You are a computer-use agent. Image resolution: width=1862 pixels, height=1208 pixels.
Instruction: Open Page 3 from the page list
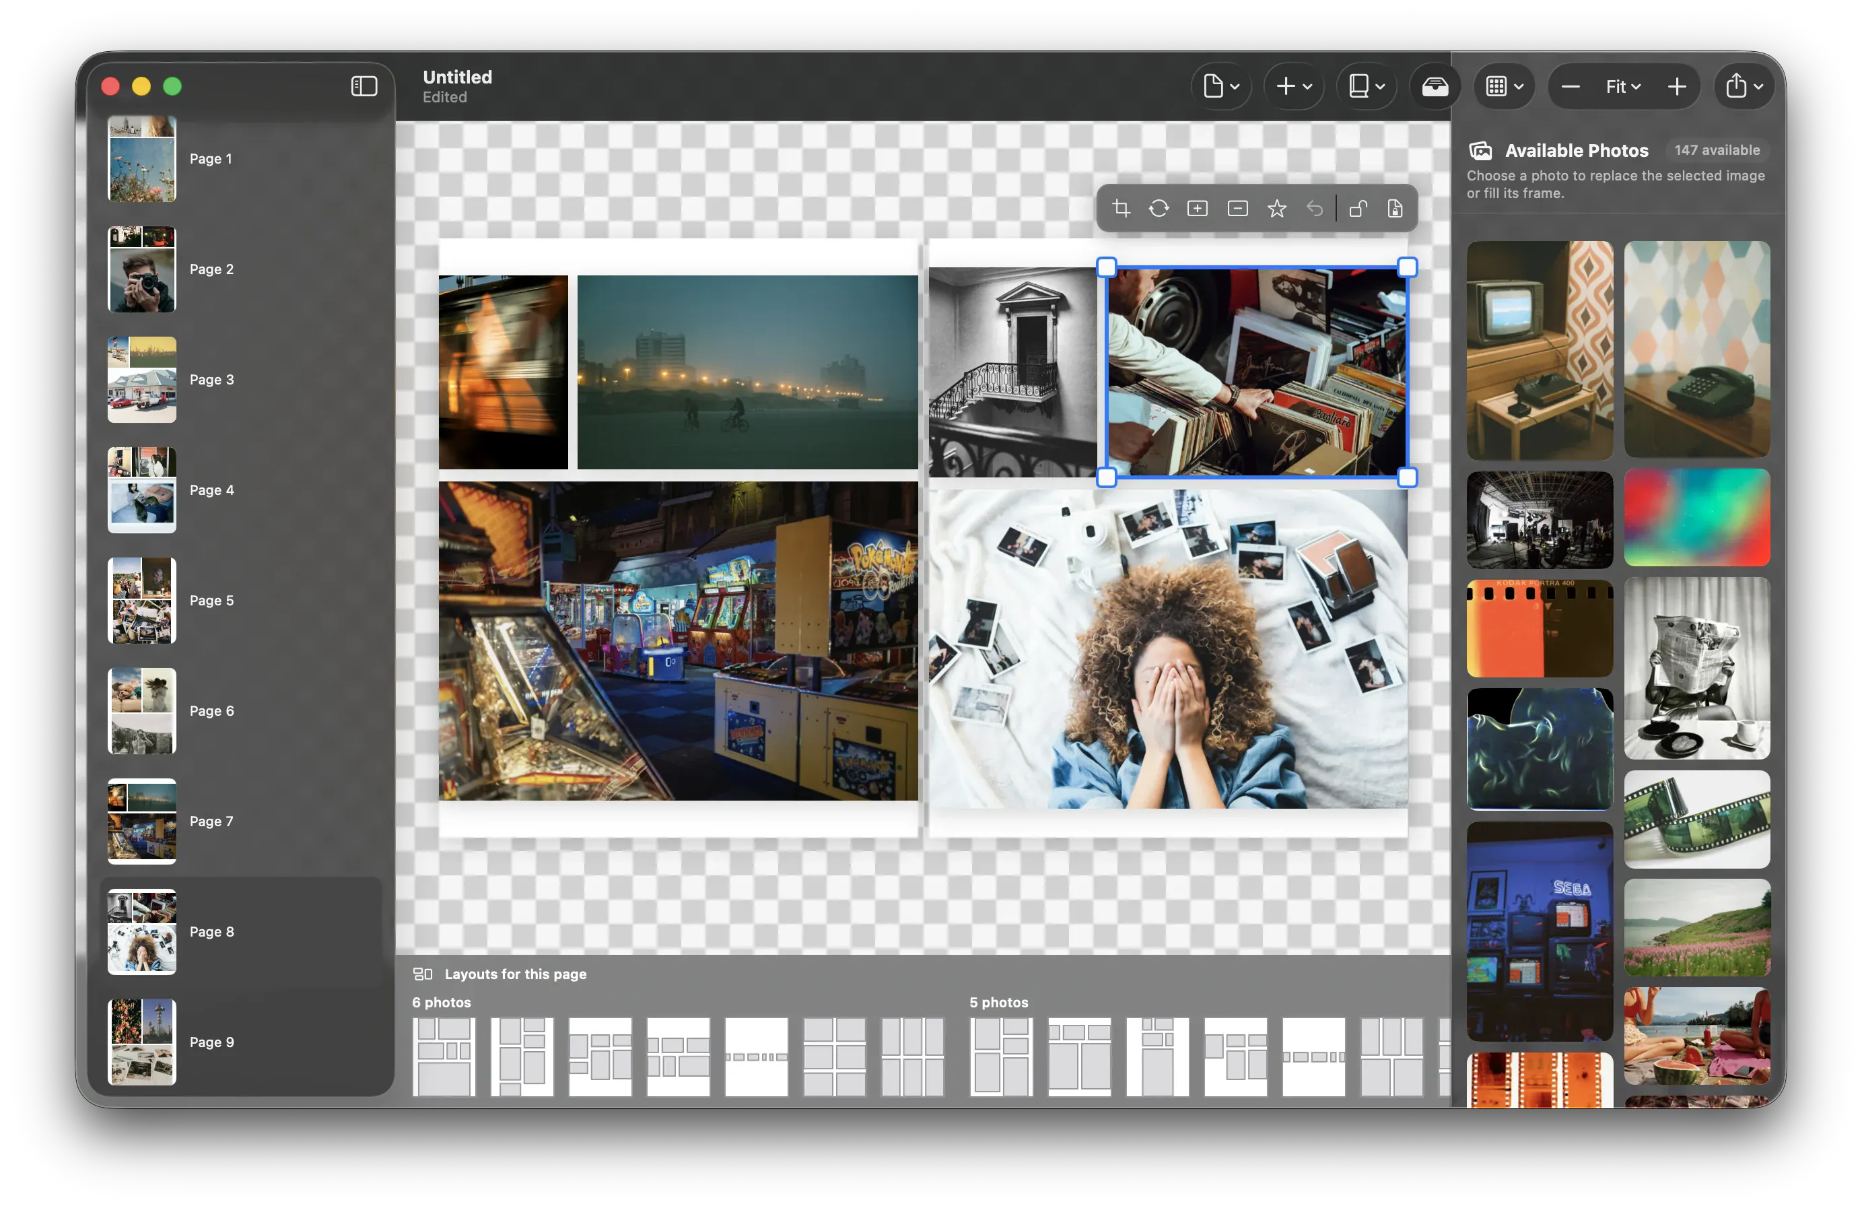(241, 380)
